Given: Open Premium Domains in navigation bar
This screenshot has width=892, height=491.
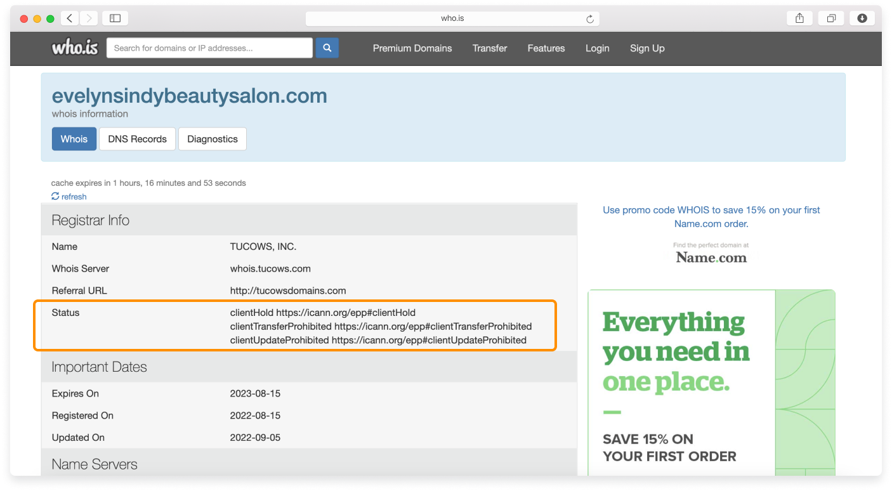Looking at the screenshot, I should tap(412, 48).
